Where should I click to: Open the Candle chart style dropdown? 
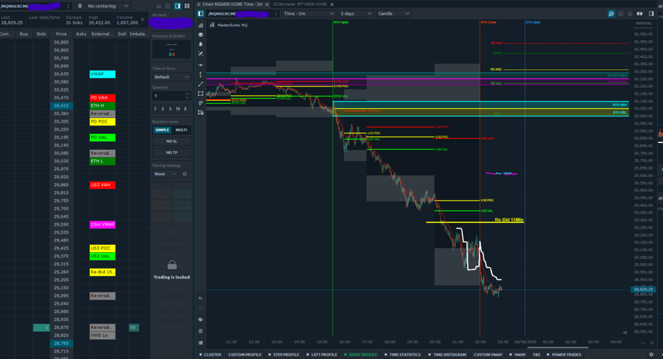click(x=393, y=14)
